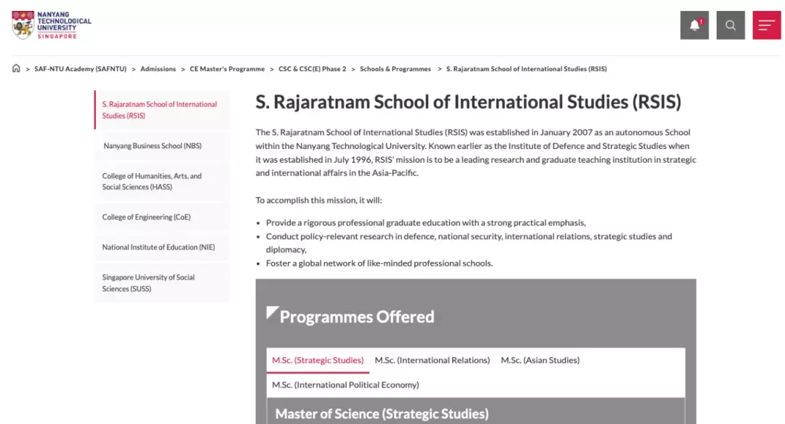Switch to the M.Sc. (Strategic Studies) tab
The width and height of the screenshot is (785, 424).
coord(318,360)
